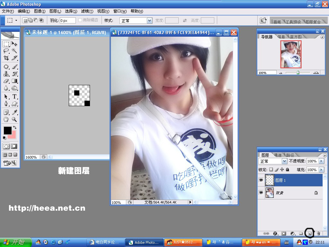Toggle lock transparent pixels in layers panel
This screenshot has height=247, width=329.
click(271, 169)
